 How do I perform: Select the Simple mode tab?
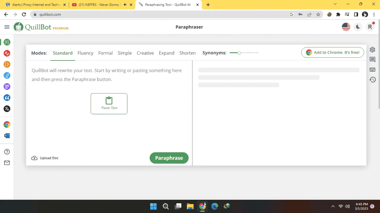pyautogui.click(x=125, y=53)
